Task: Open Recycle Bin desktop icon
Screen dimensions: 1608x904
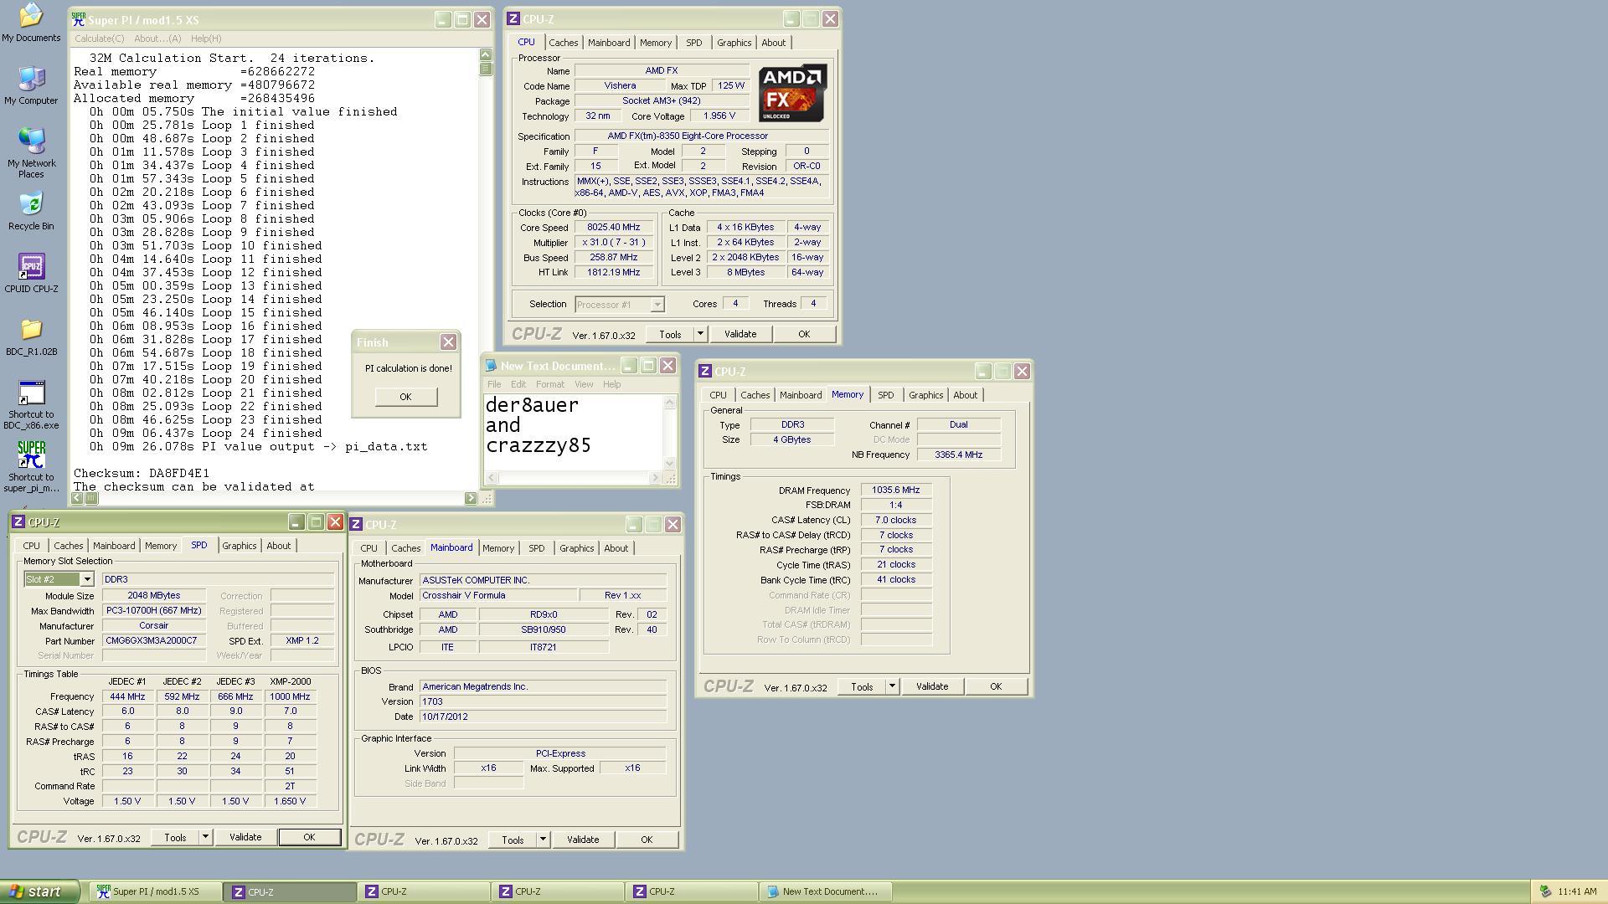Action: 31,211
